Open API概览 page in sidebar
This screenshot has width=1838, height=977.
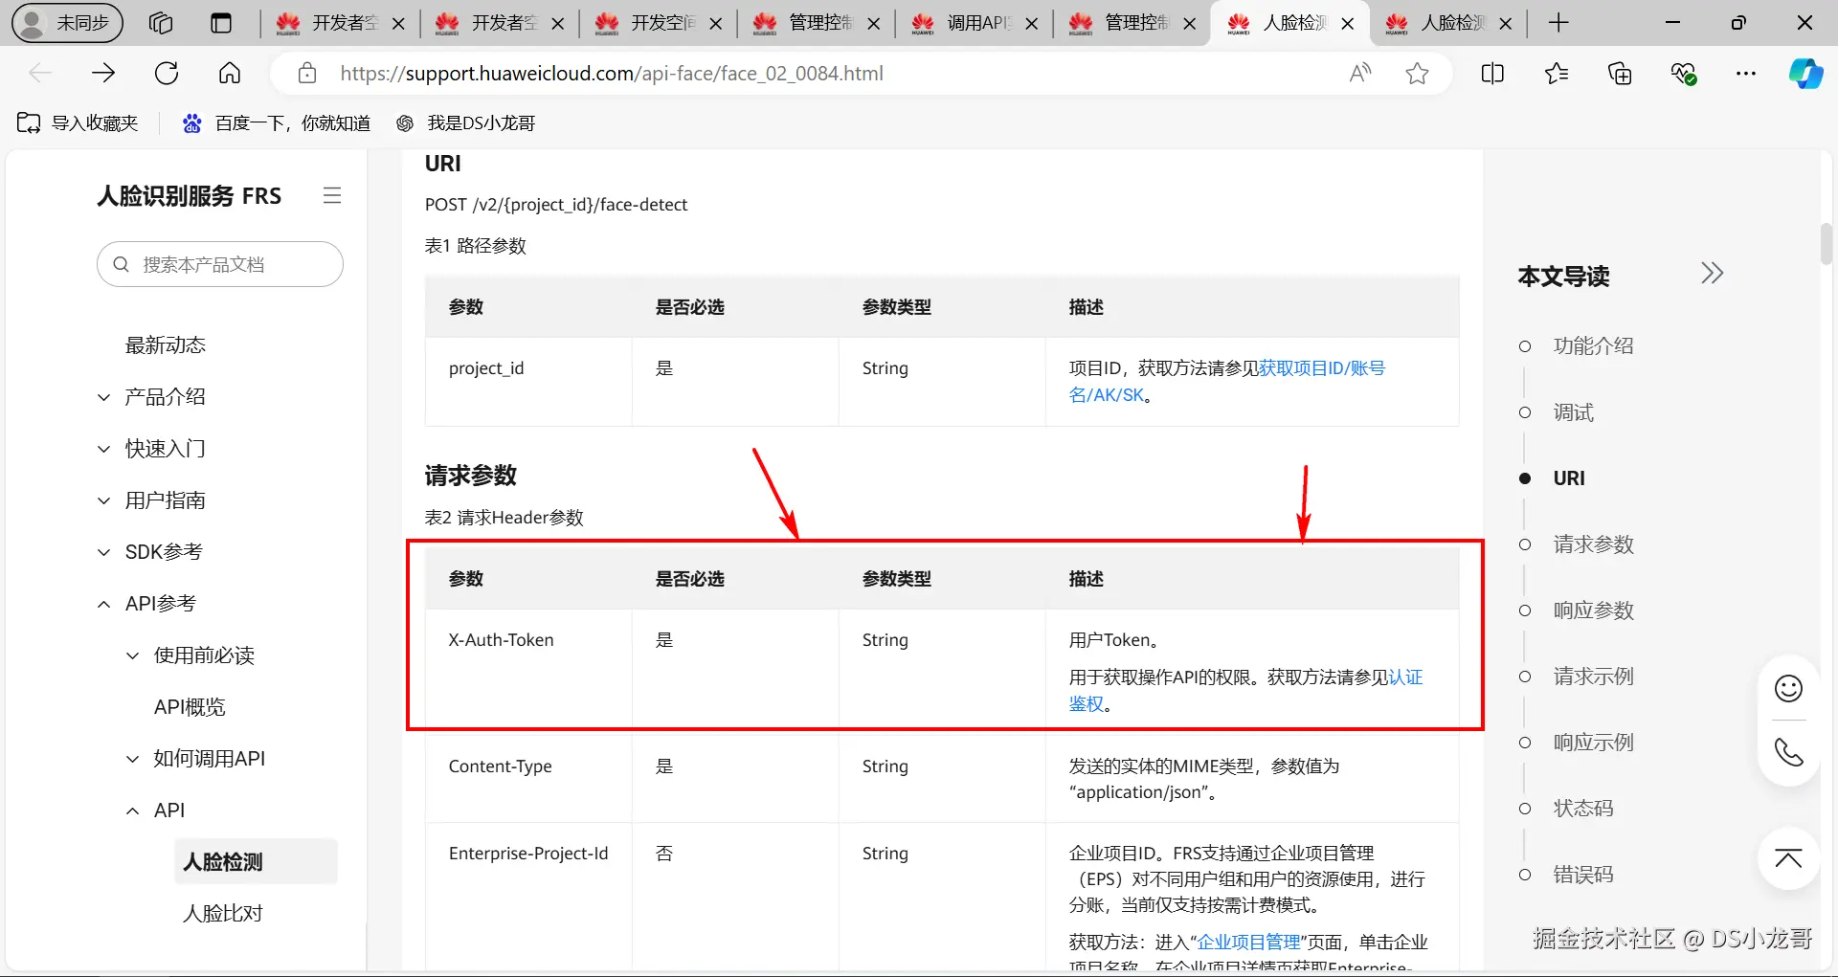click(x=190, y=707)
